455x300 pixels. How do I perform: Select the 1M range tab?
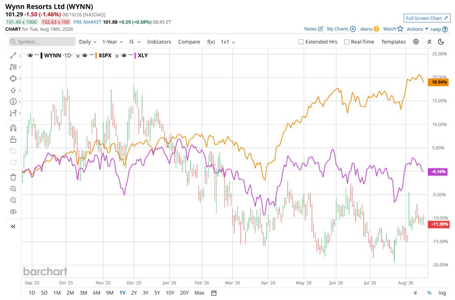click(x=57, y=293)
